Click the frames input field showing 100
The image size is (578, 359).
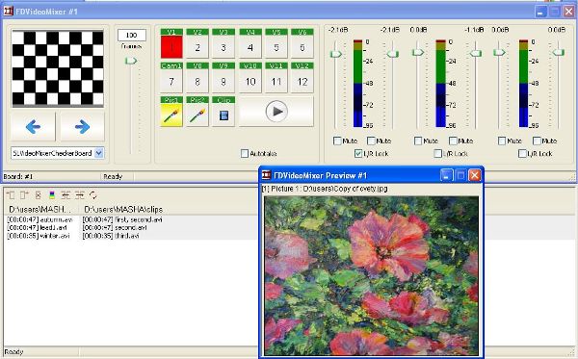(132, 35)
